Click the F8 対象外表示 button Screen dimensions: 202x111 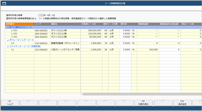[144, 103]
